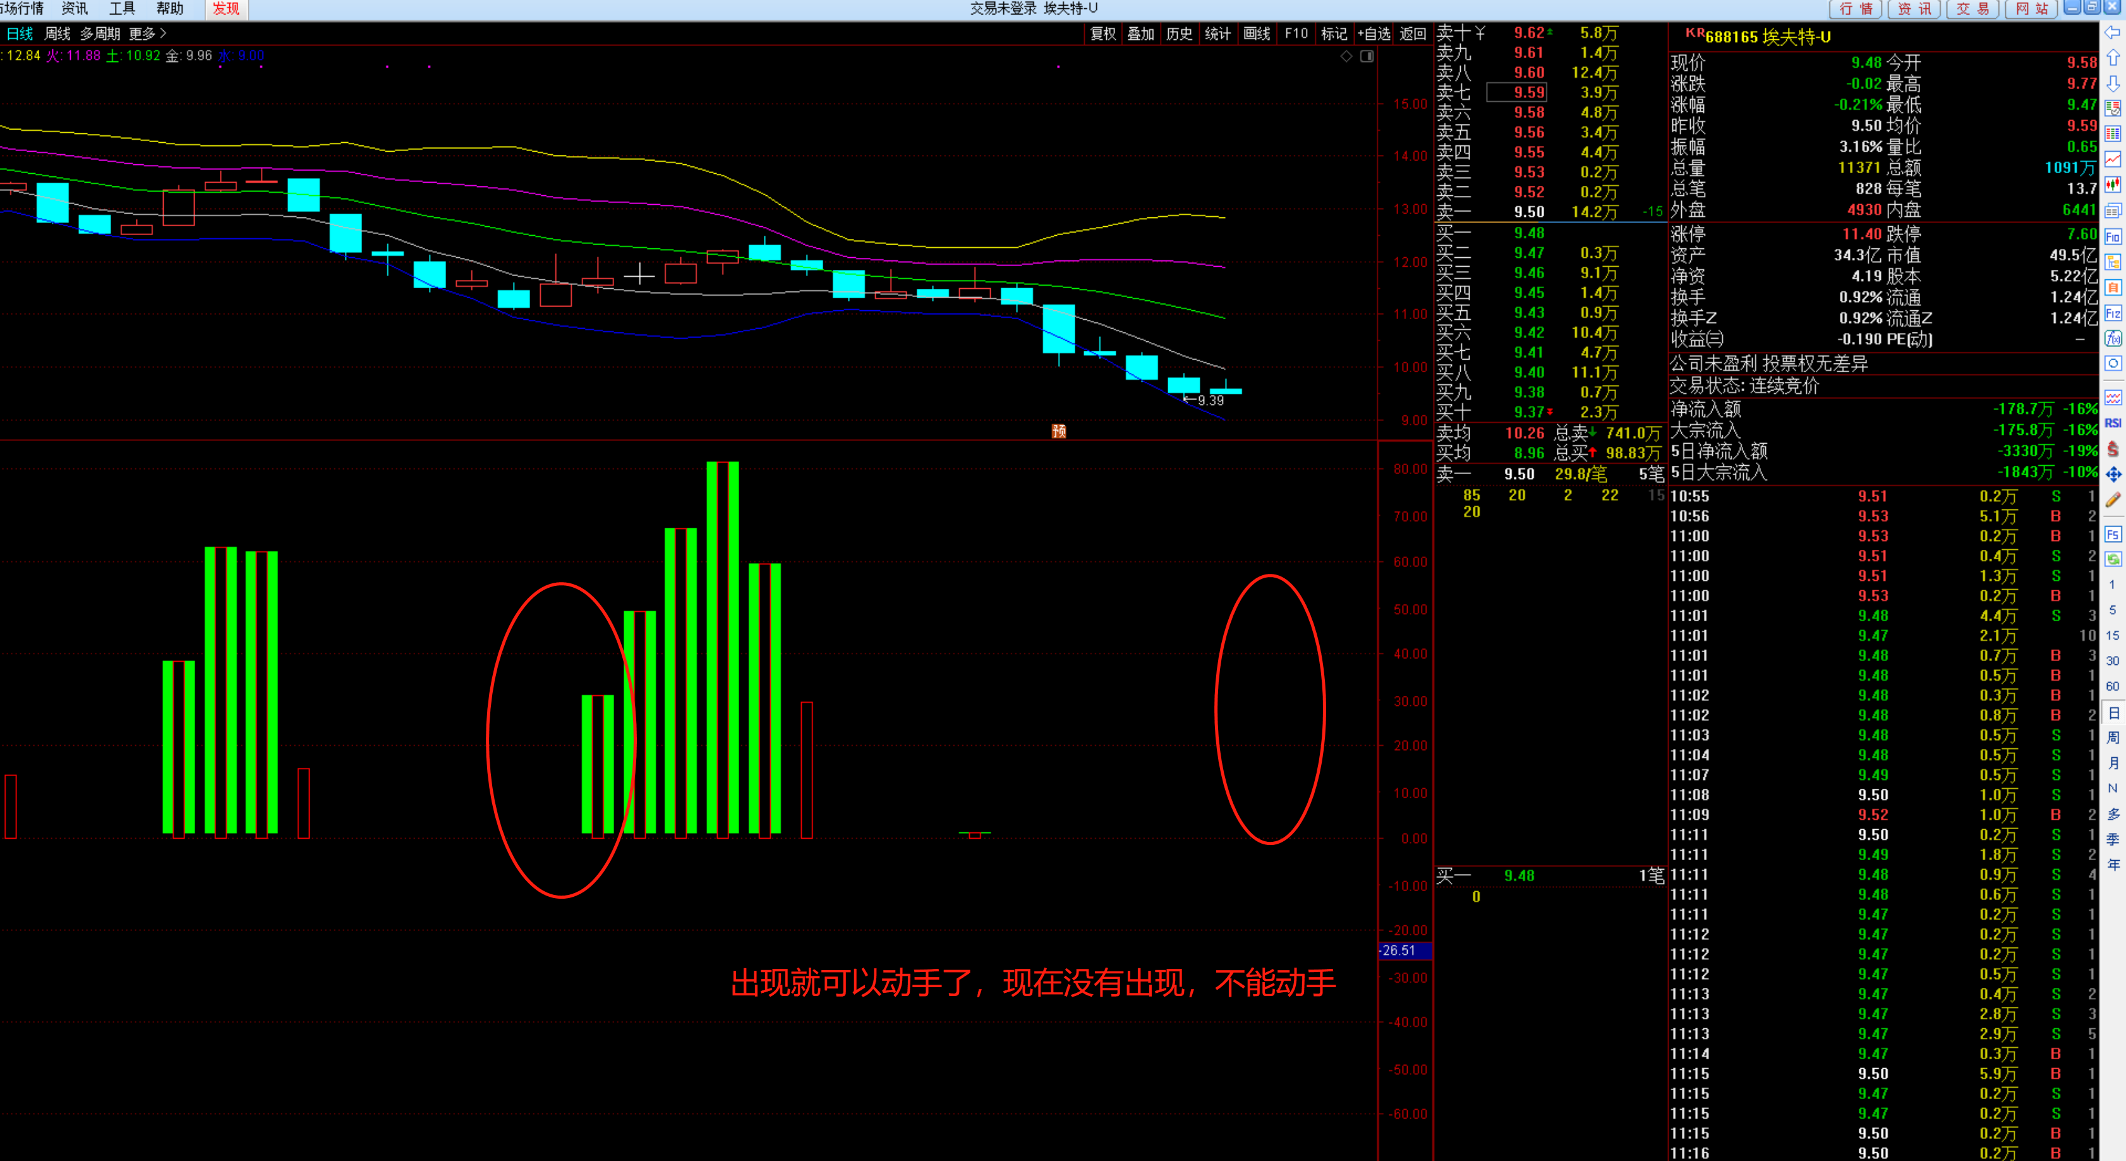Image resolution: width=2126 pixels, height=1161 pixels.
Task: Toggle the small panel square icon above chart
Action: pos(1367,56)
